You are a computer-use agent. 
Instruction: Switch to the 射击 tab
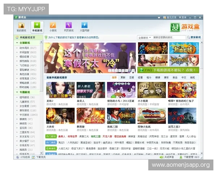(x=175, y=78)
